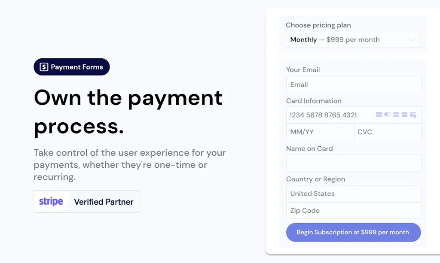Click the Visa card icon

[396, 114]
